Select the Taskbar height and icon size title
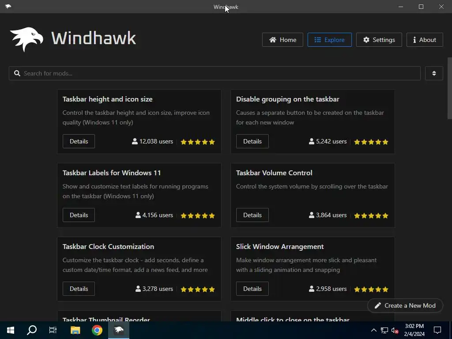Image resolution: width=452 pixels, height=339 pixels. coord(108,99)
